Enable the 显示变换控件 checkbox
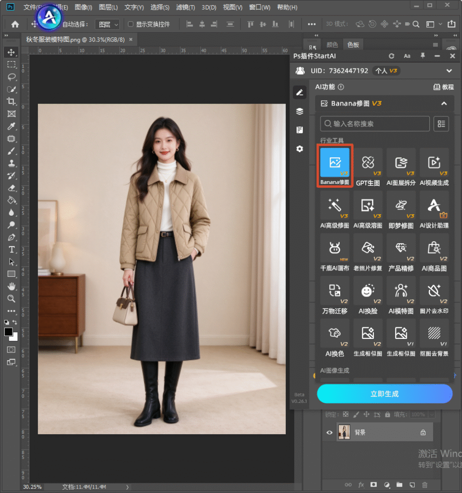The width and height of the screenshot is (462, 493). click(131, 24)
